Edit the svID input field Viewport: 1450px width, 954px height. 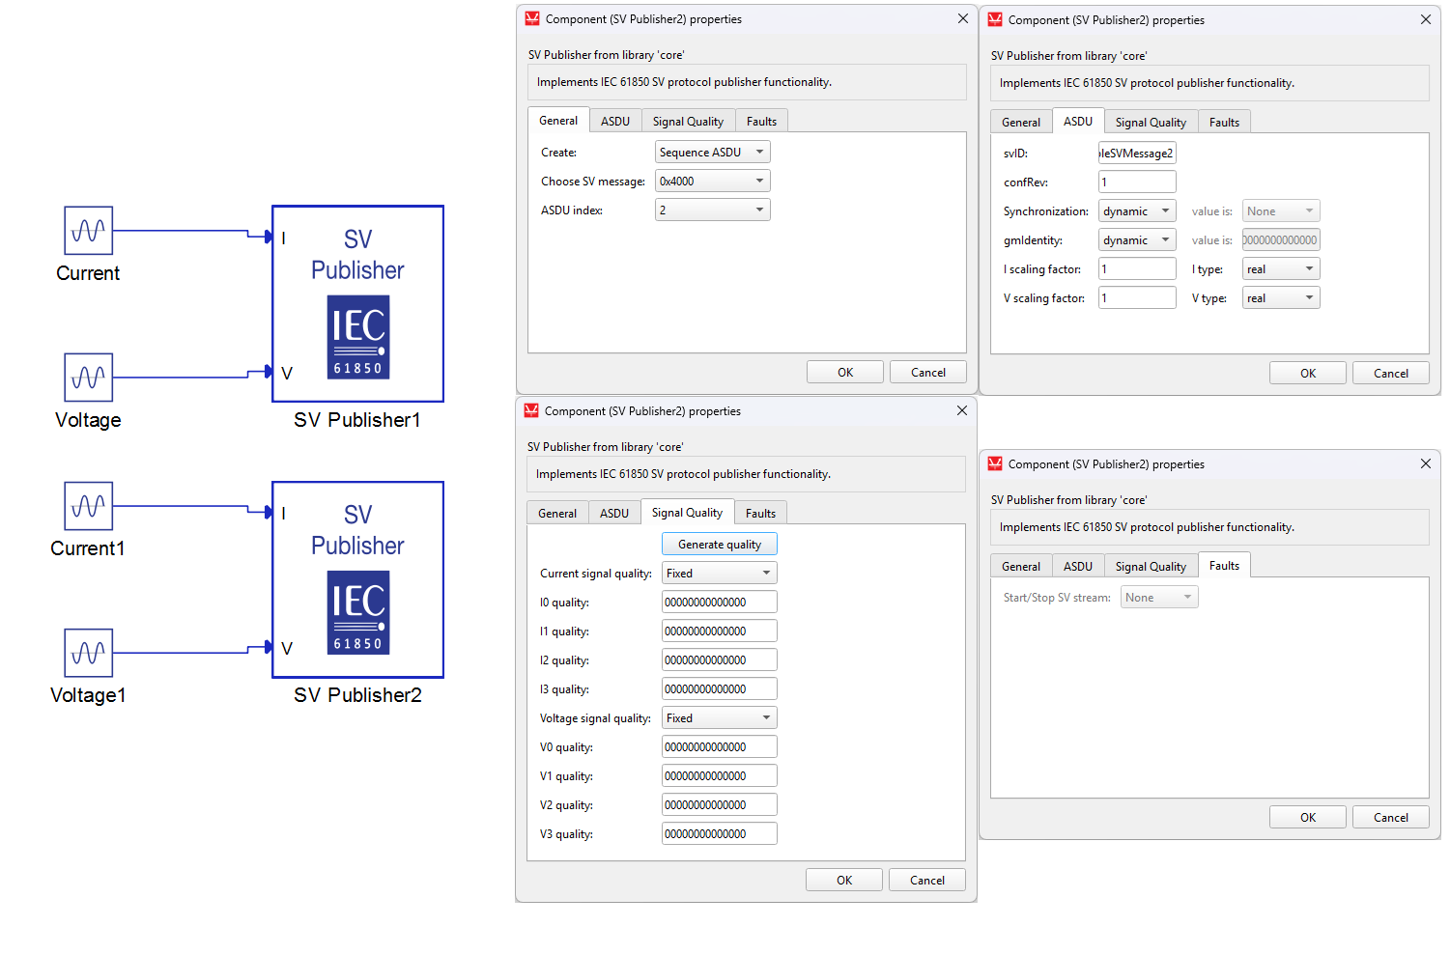pos(1136,153)
